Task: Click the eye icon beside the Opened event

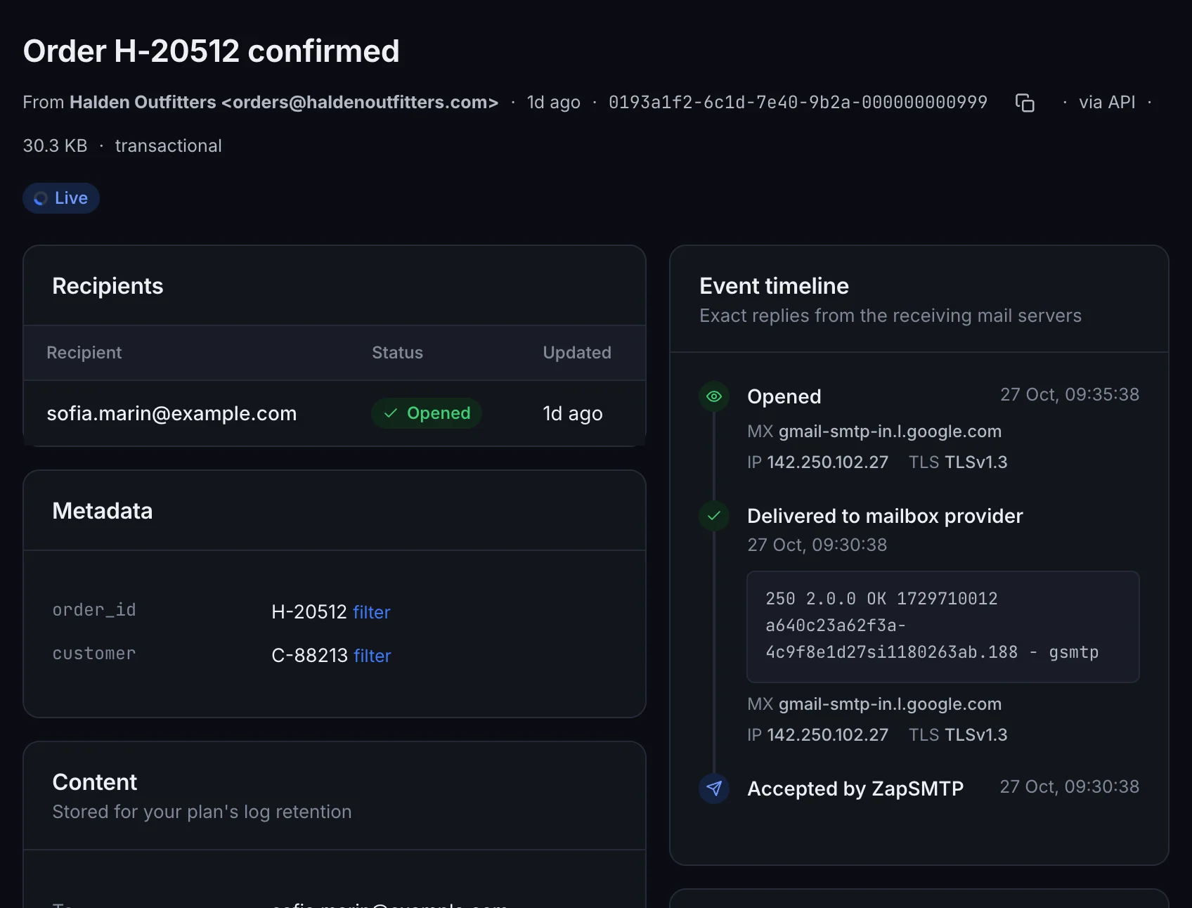Action: pyautogui.click(x=714, y=396)
